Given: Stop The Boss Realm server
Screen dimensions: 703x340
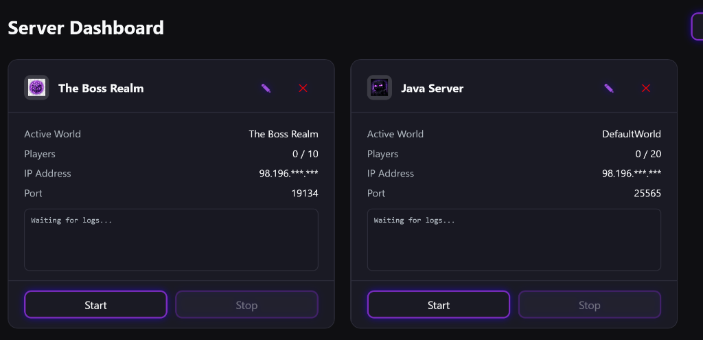Looking at the screenshot, I should click(246, 305).
